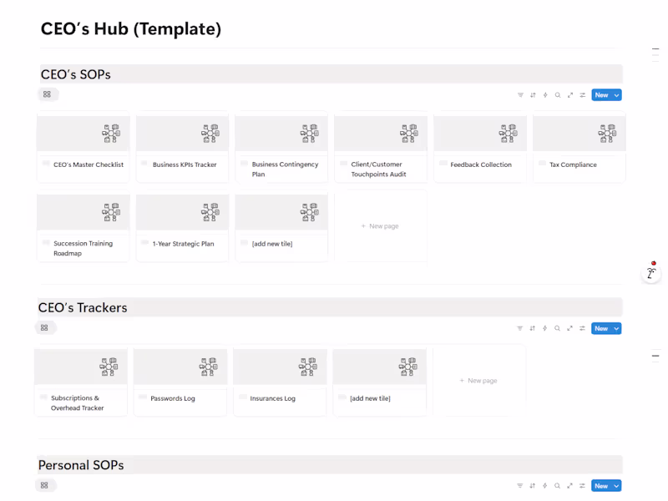668x501 pixels.
Task: Expand CEO's SOPs using the diagonal arrows icon
Action: pos(569,94)
